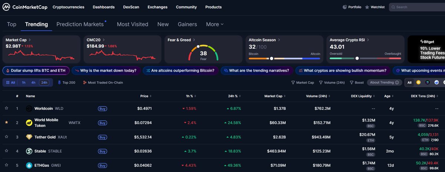445x172 pixels.
Task: Open the Cryptocurrencies menu
Action: tap(68, 7)
